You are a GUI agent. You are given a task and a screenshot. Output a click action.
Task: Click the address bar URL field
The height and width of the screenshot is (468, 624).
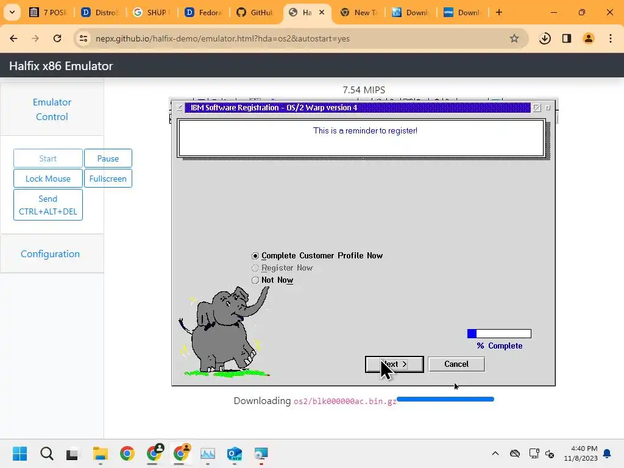pyautogui.click(x=301, y=38)
